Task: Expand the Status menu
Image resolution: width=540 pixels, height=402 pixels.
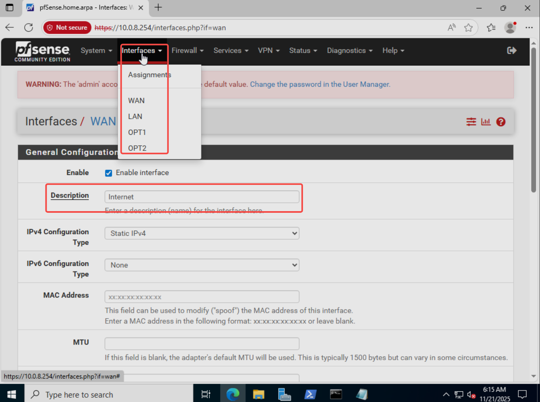Action: [x=303, y=50]
